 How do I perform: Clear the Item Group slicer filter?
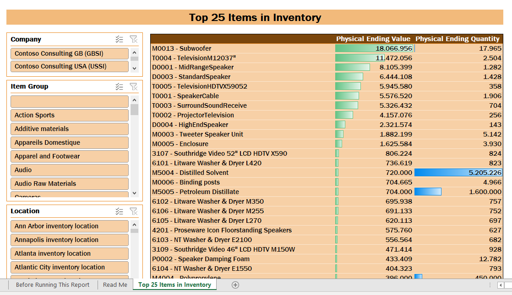pyautogui.click(x=134, y=87)
